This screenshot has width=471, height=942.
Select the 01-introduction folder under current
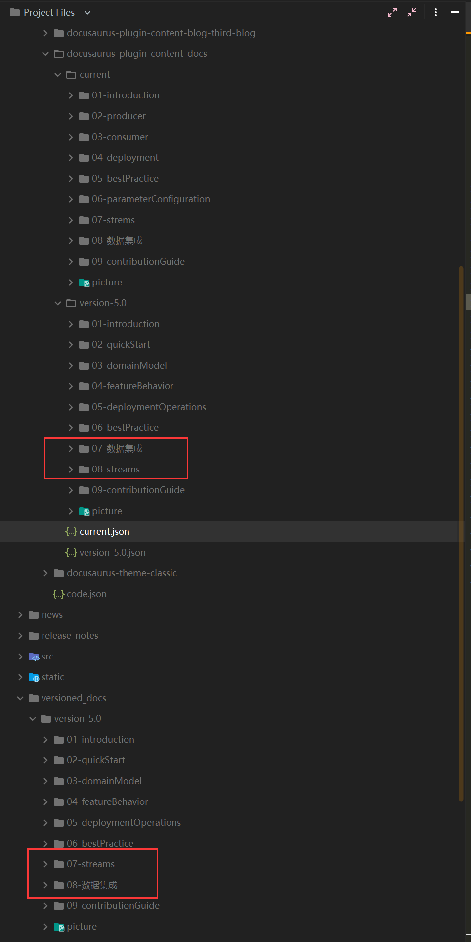(x=126, y=95)
